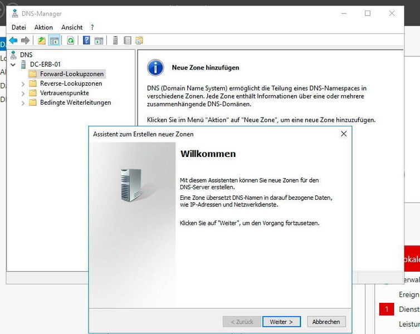
Task: Click the gray Forward arrow in toolbar
Action: click(x=25, y=40)
